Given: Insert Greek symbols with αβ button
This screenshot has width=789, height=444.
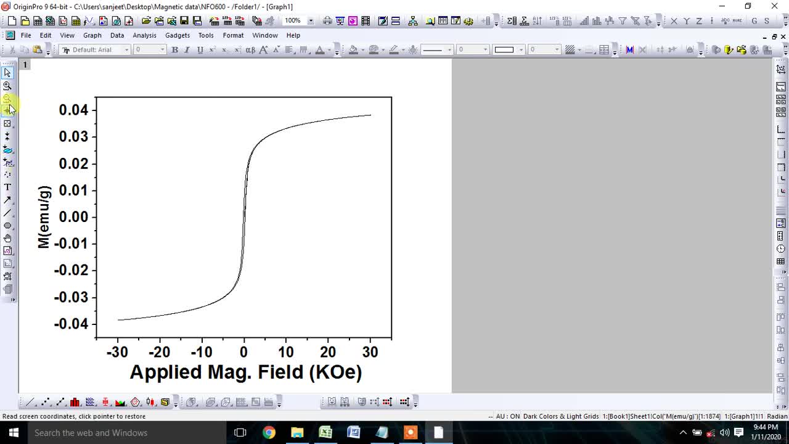Looking at the screenshot, I should [x=250, y=50].
